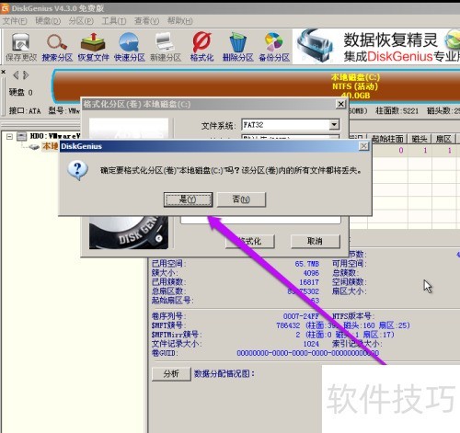Open the 分区 menu
Image resolution: width=460 pixels, height=433 pixels.
pyautogui.click(x=81, y=21)
